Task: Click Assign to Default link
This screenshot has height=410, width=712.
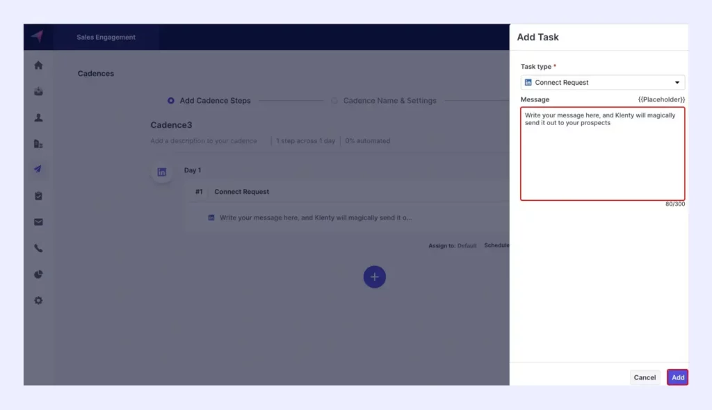Action: [x=452, y=245]
